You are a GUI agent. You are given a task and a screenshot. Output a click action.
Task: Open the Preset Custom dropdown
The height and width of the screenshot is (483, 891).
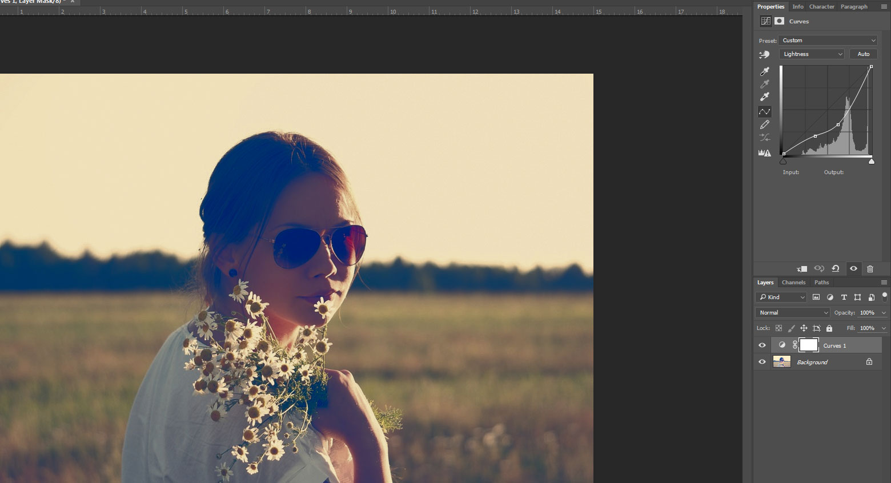coord(828,41)
